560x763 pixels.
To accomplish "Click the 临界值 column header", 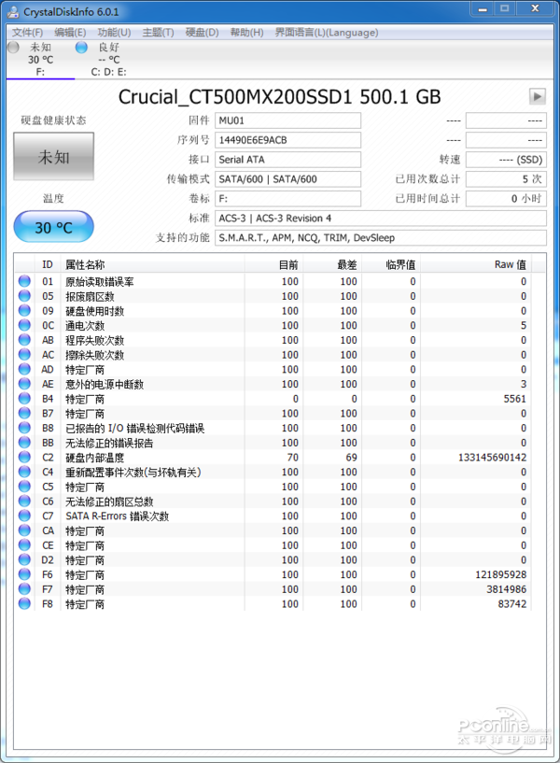I will point(391,264).
